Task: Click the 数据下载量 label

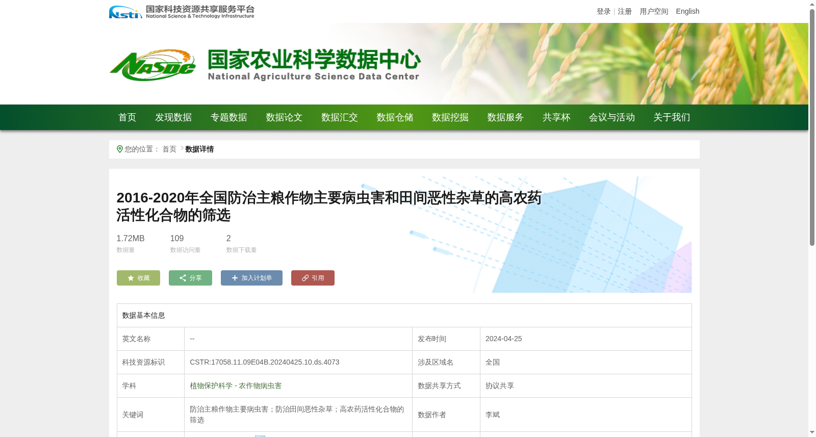Action: [241, 250]
